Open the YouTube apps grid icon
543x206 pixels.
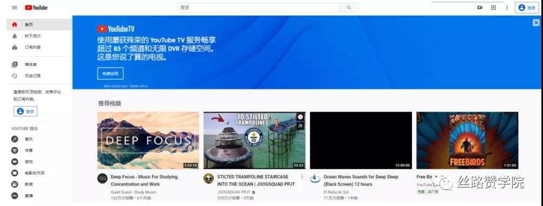pos(493,8)
